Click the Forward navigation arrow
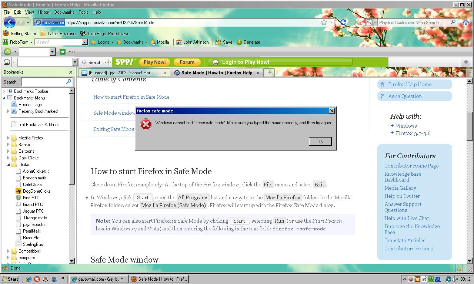 pyautogui.click(x=20, y=23)
